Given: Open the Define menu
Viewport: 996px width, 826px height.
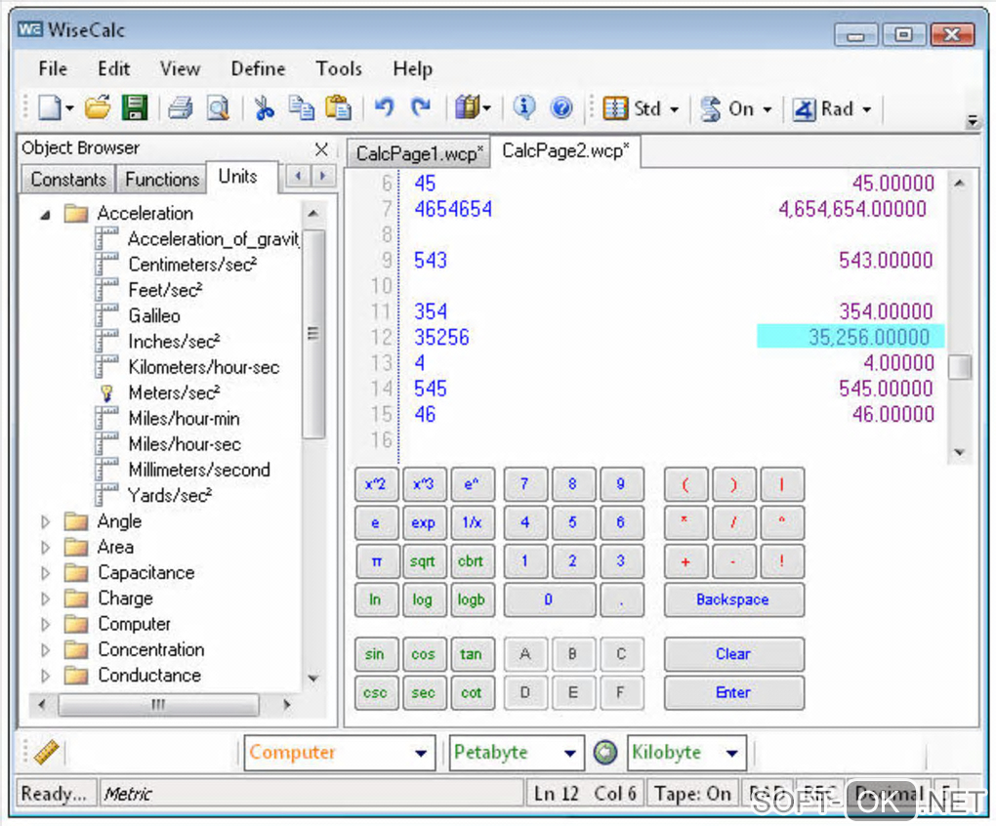Looking at the screenshot, I should (258, 68).
